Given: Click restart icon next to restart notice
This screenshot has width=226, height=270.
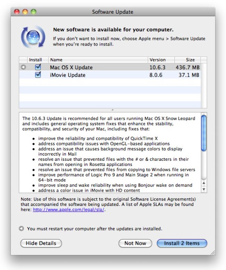Looking at the screenshot, I should point(21,228).
